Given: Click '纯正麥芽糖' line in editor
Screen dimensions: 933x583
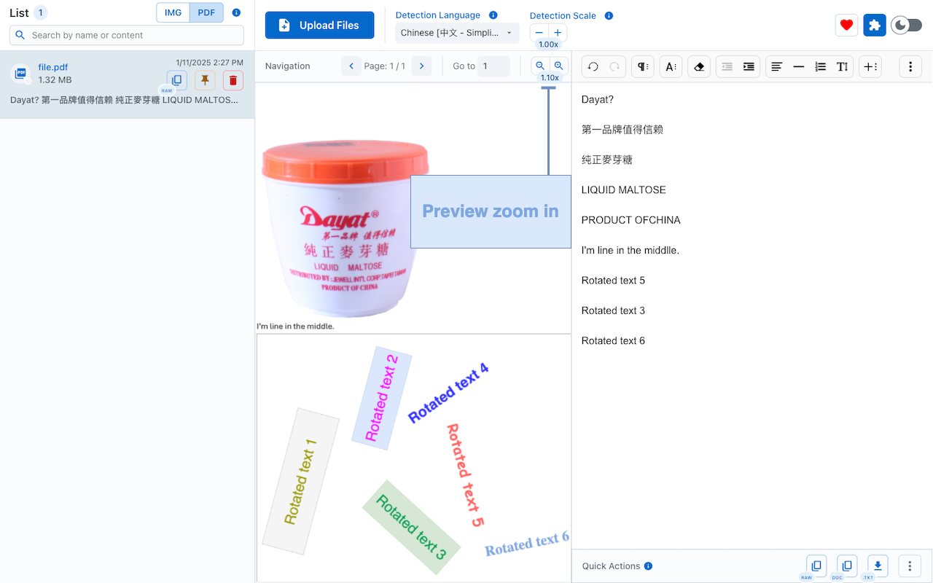Looking at the screenshot, I should tap(607, 160).
